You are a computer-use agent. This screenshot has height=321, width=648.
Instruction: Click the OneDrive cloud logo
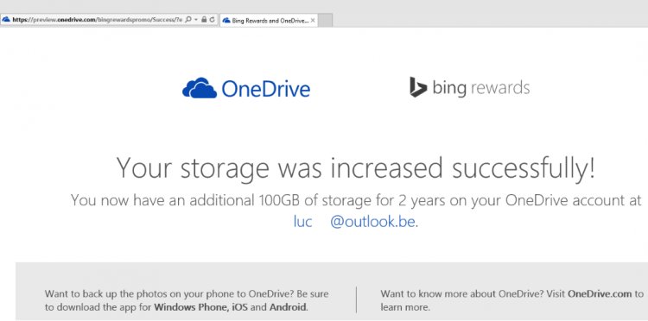[x=200, y=87]
